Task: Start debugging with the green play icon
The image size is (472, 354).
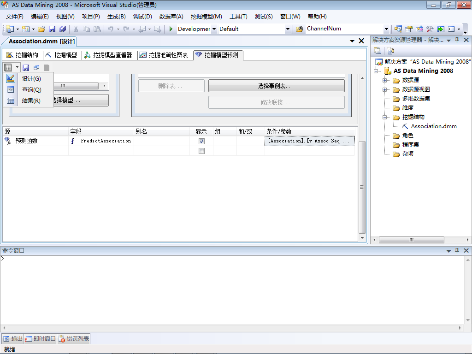Action: pyautogui.click(x=171, y=29)
